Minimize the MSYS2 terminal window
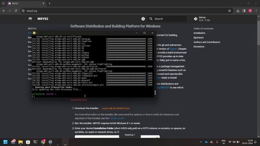This screenshot has height=146, width=260. coord(136,33)
